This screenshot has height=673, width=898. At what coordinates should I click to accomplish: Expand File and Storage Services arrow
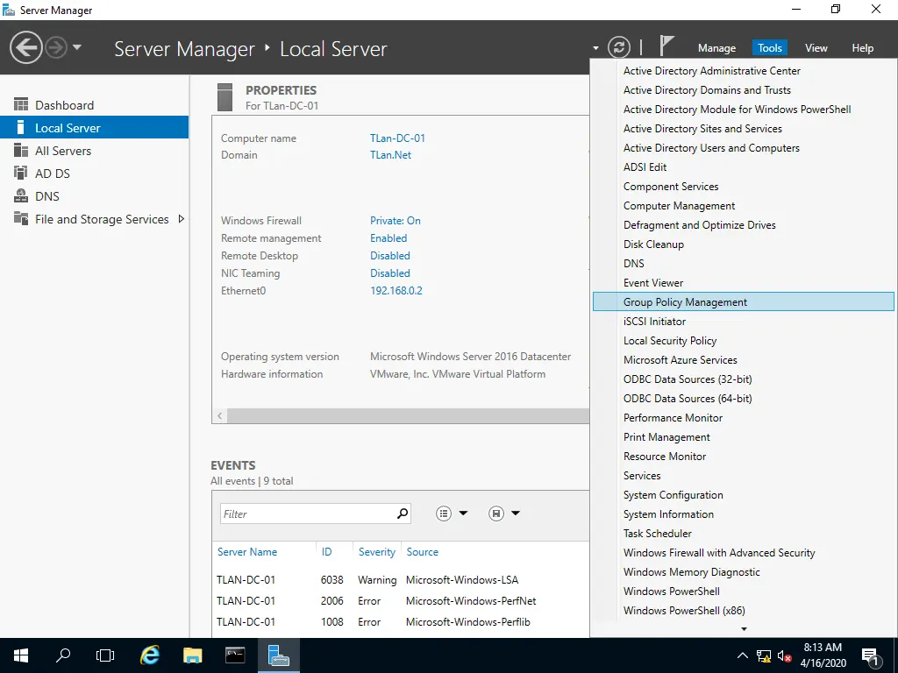(x=181, y=218)
